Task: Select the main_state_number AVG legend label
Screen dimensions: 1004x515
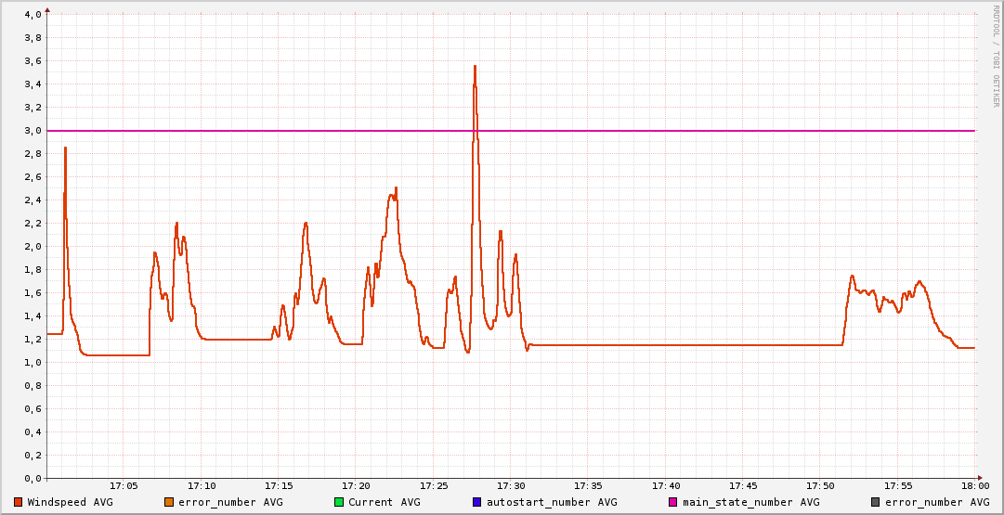Action: pyautogui.click(x=750, y=502)
